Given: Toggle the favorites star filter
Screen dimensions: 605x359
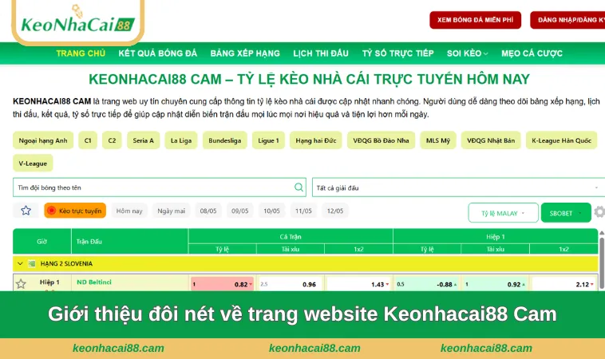Looking at the screenshot, I should 26,211.
